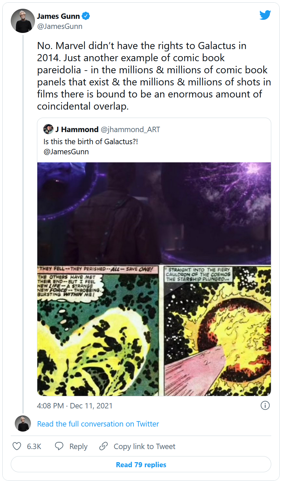Open the @JamesGunn handle under name
Viewport: 282px width, 483px height.
pos(59,26)
